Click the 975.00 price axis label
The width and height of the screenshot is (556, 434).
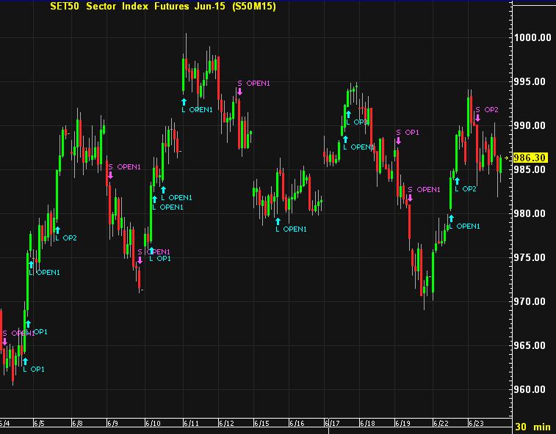[532, 258]
